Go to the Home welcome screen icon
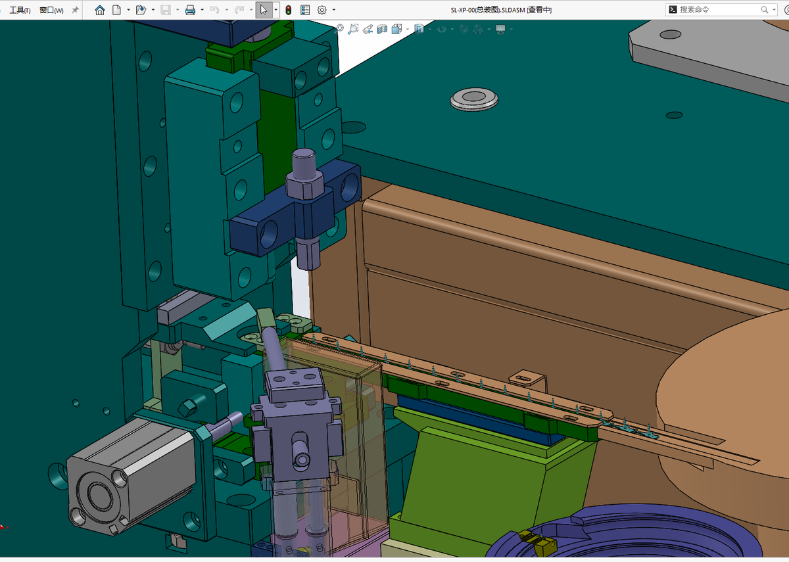 coord(100,10)
